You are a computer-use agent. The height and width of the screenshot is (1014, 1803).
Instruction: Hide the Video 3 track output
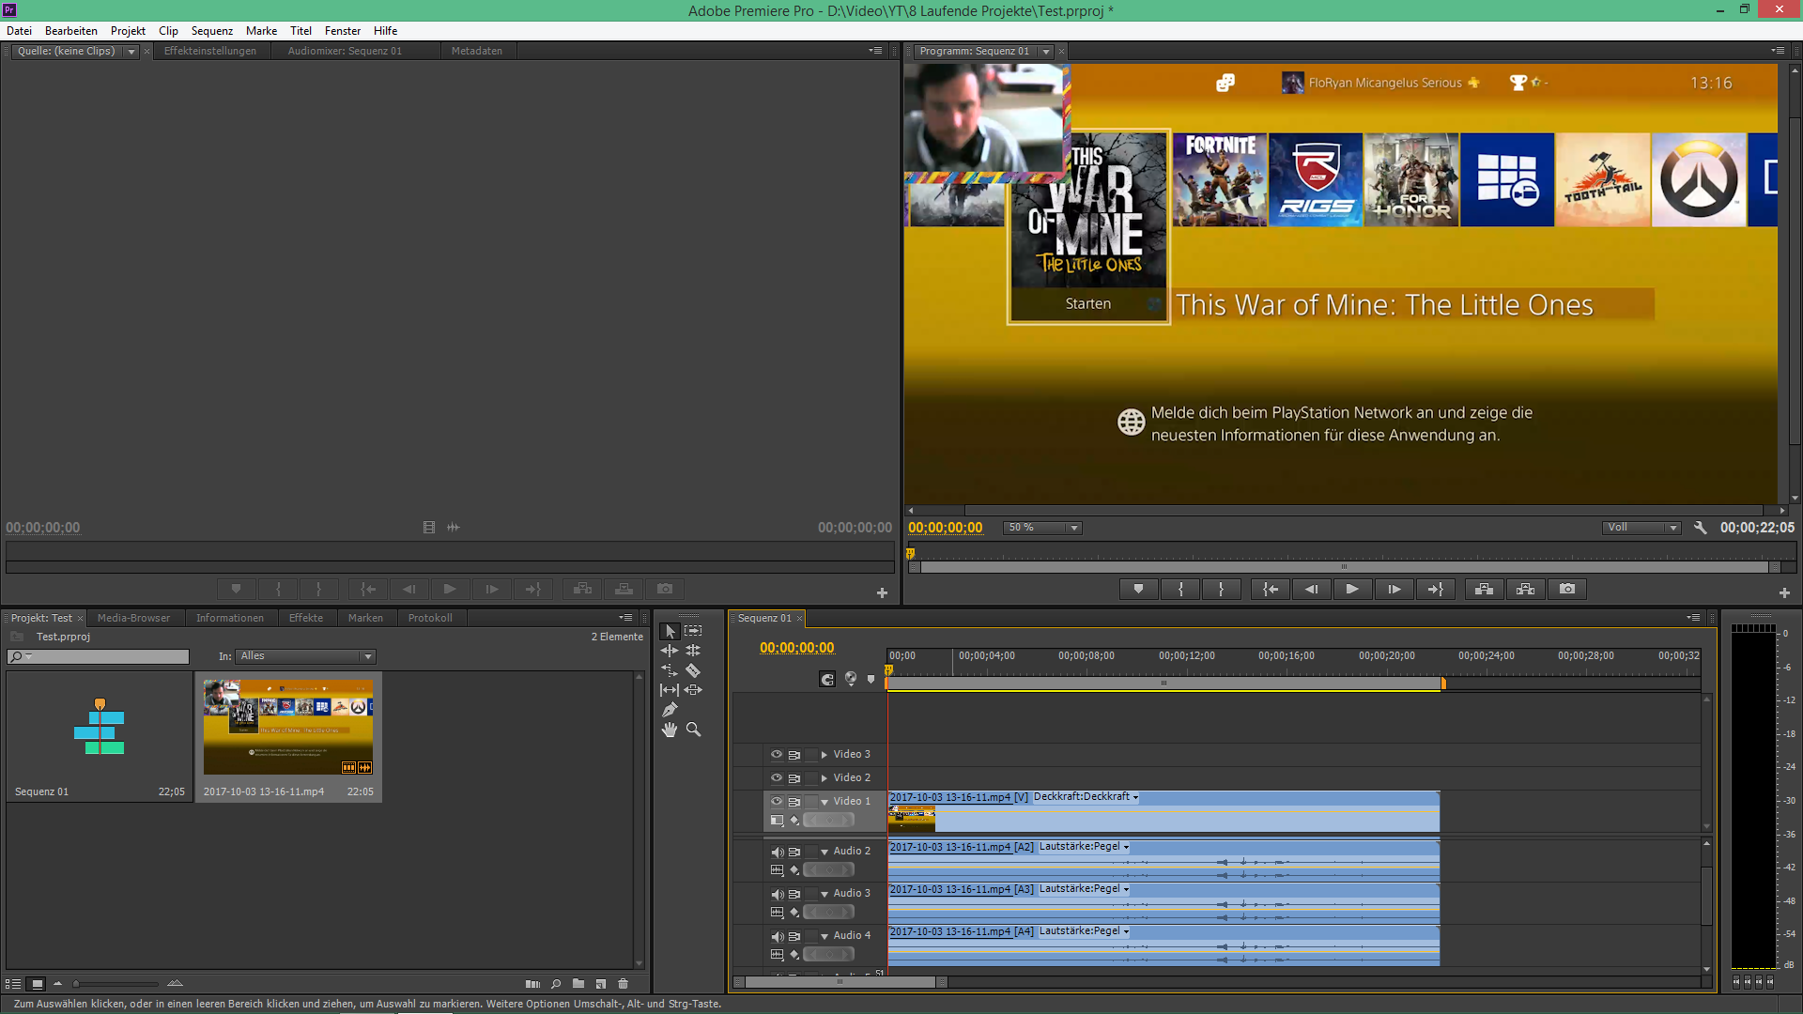click(777, 754)
